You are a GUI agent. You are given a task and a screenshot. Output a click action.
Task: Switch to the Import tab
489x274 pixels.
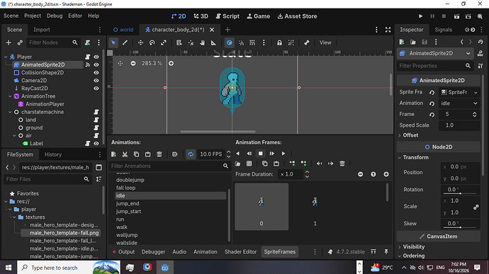42,30
